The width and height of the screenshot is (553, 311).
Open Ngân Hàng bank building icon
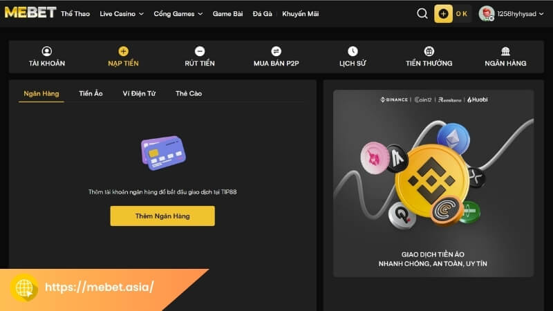pos(505,51)
